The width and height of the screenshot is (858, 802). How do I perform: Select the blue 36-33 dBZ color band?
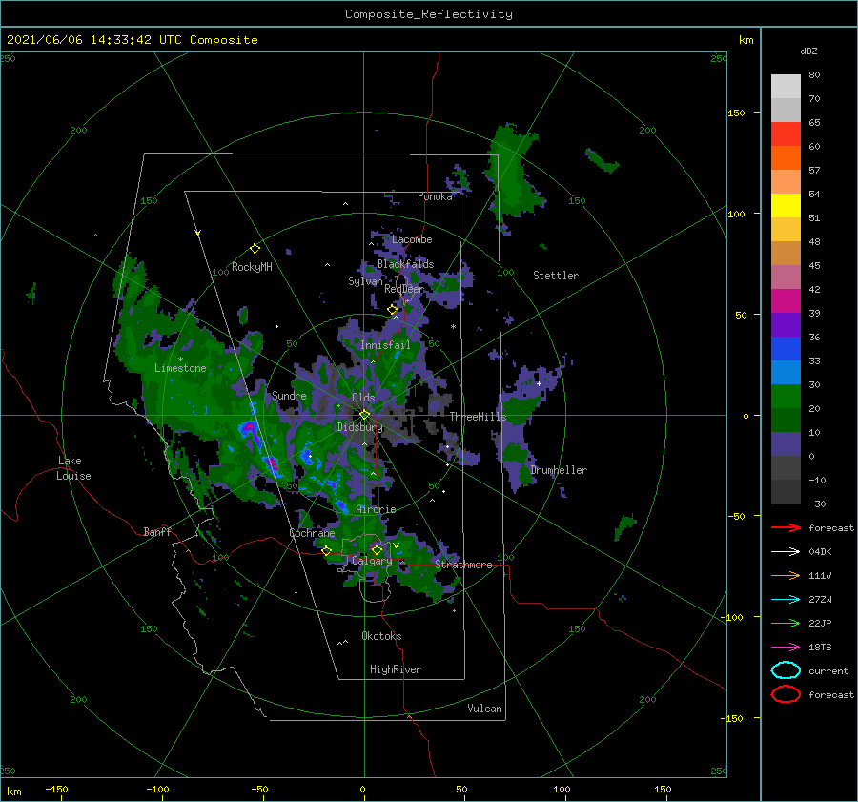[x=786, y=349]
